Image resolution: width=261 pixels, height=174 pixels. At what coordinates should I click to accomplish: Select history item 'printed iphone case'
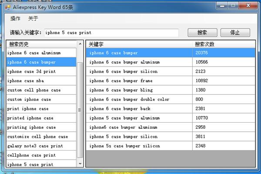pos(41,118)
